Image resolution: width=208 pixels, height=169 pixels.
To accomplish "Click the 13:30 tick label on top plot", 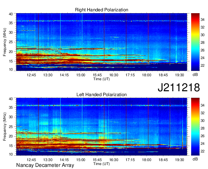I will pyautogui.click(x=48, y=75).
